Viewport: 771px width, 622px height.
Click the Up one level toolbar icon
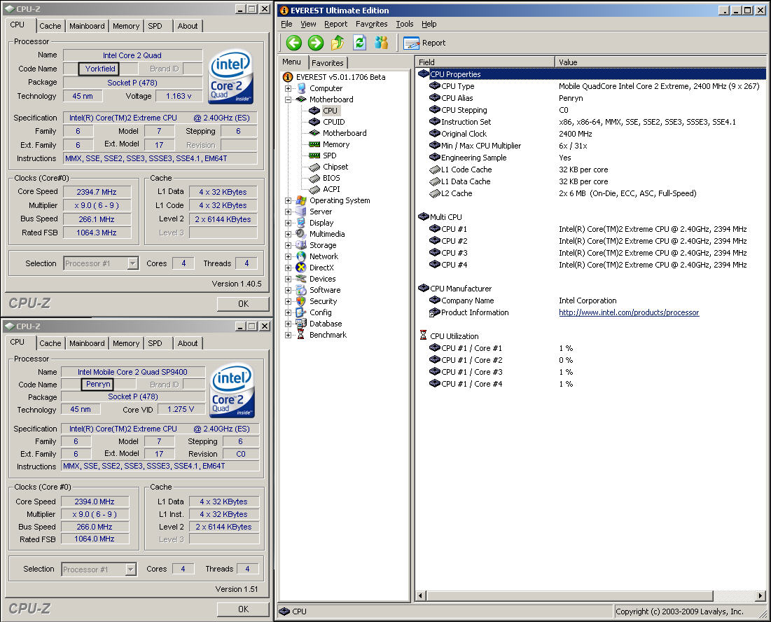point(338,43)
